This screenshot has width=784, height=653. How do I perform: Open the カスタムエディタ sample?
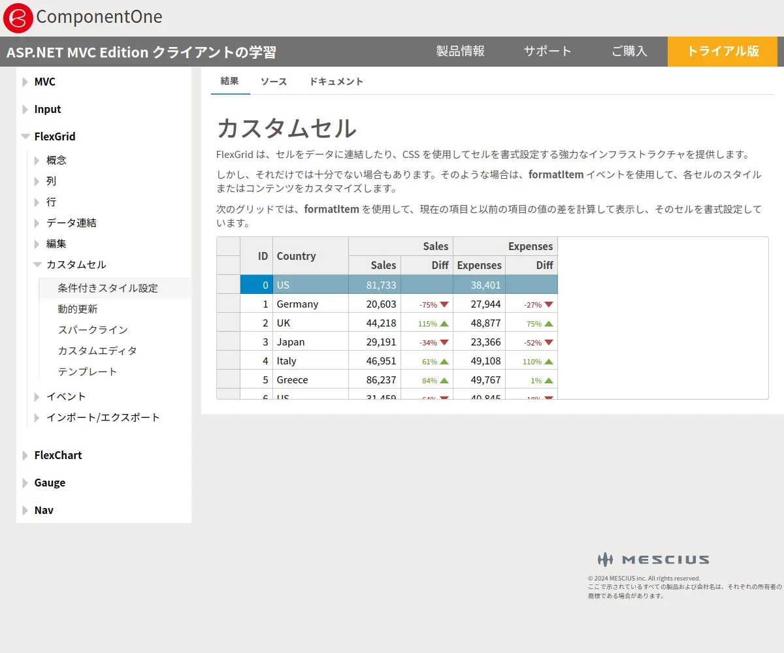97,351
